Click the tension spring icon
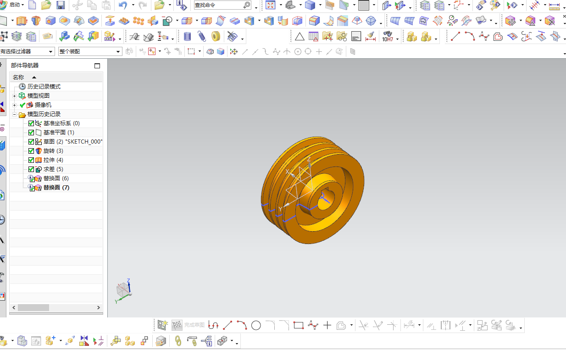Viewport: 566px width, 350px height. tap(202, 37)
